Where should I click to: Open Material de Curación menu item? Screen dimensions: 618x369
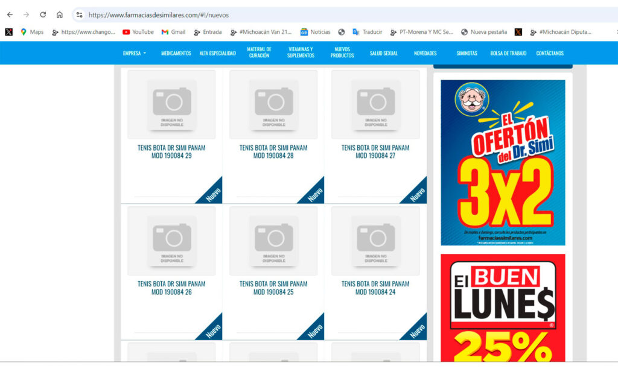[x=260, y=52]
